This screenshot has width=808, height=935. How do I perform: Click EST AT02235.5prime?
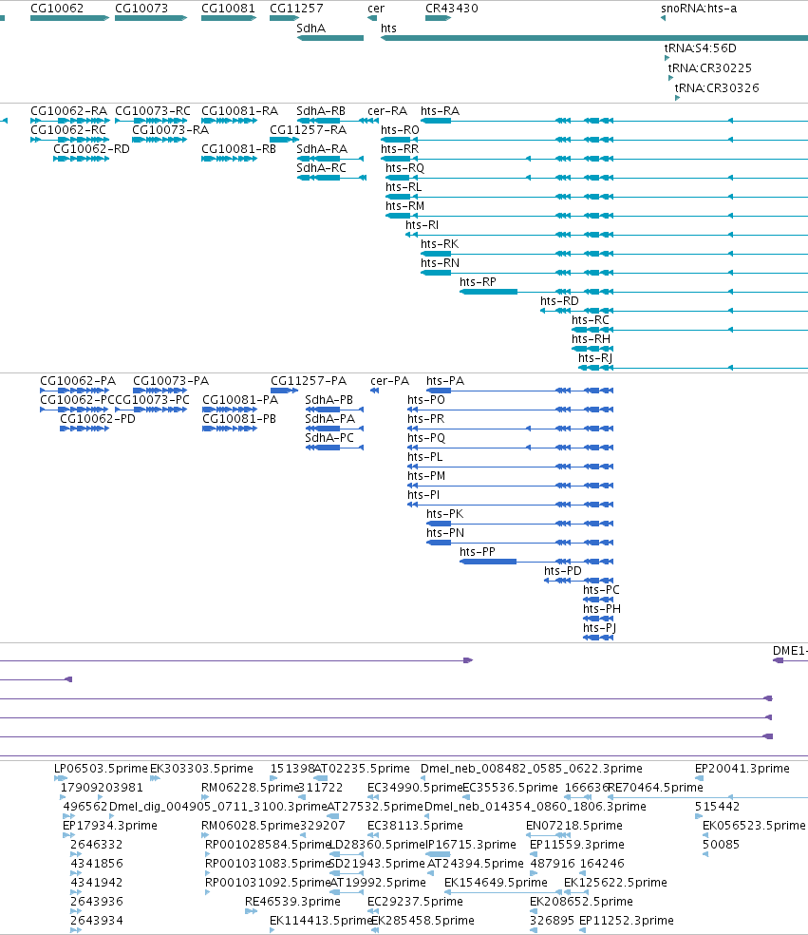click(x=362, y=769)
